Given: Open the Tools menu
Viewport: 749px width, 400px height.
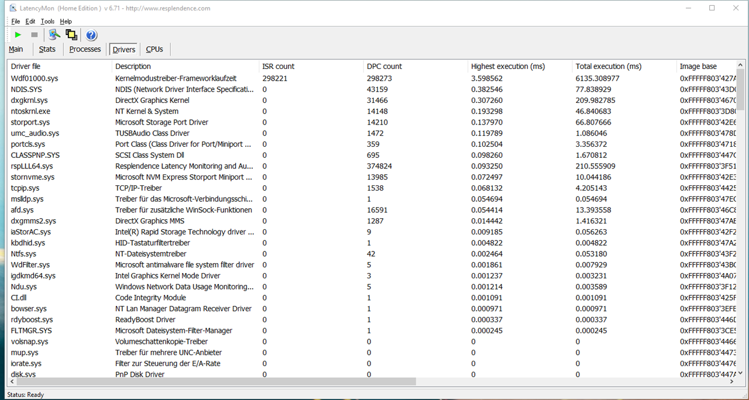Looking at the screenshot, I should (47, 22).
